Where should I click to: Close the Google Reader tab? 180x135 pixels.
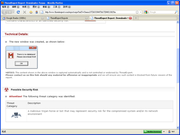point(43,18)
